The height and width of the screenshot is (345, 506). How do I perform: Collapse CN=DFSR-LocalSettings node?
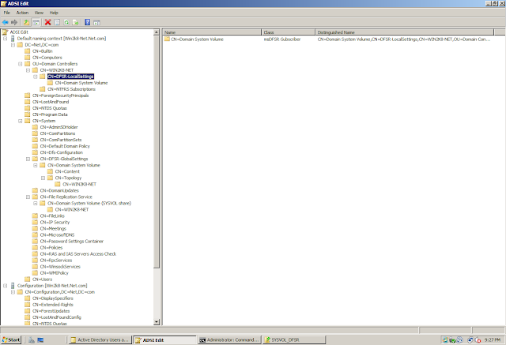36,77
